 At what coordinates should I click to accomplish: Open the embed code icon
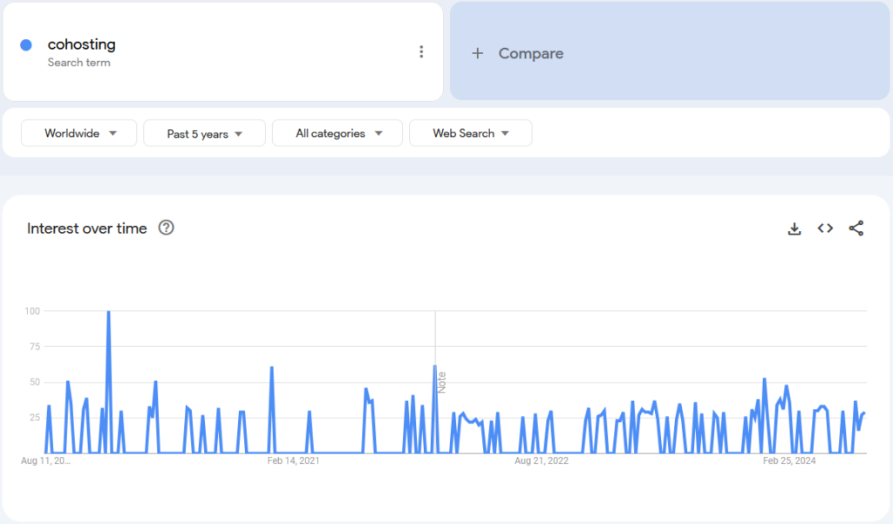[825, 228]
